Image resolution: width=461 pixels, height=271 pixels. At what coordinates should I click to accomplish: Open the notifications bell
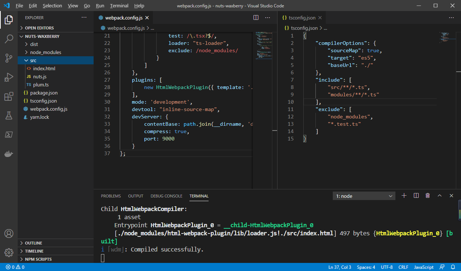(453, 267)
